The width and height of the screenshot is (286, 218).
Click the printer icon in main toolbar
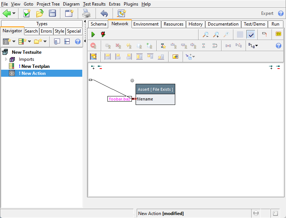point(86,14)
